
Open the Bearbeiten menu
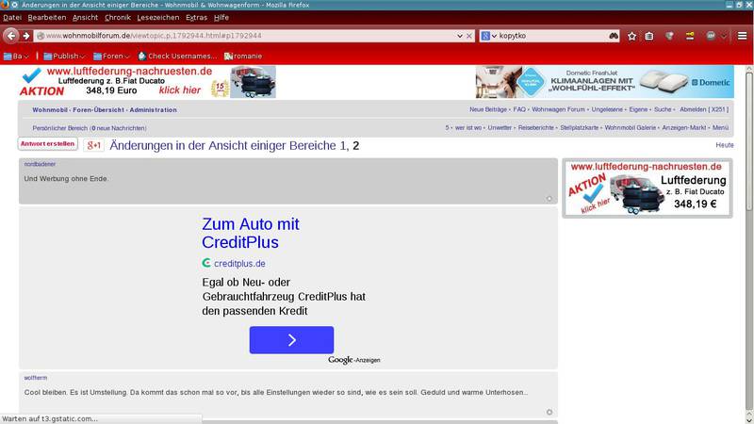pyautogui.click(x=46, y=17)
